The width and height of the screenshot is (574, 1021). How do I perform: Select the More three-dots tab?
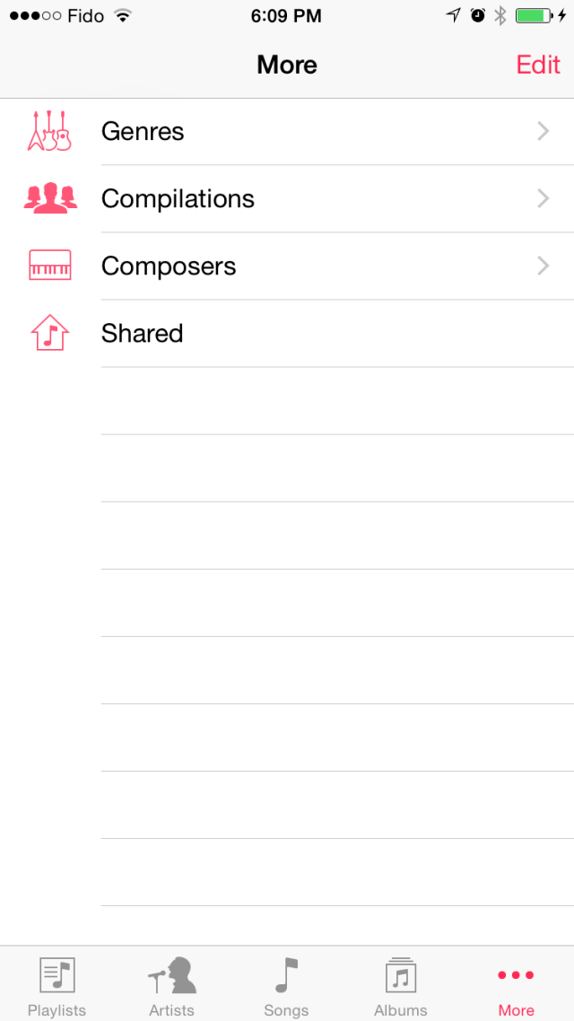click(x=516, y=984)
